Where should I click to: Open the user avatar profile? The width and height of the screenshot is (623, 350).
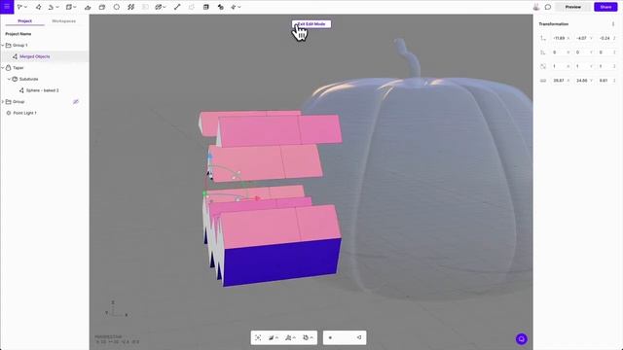coord(536,7)
